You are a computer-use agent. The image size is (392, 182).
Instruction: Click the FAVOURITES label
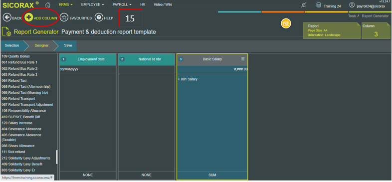pyautogui.click(x=81, y=18)
